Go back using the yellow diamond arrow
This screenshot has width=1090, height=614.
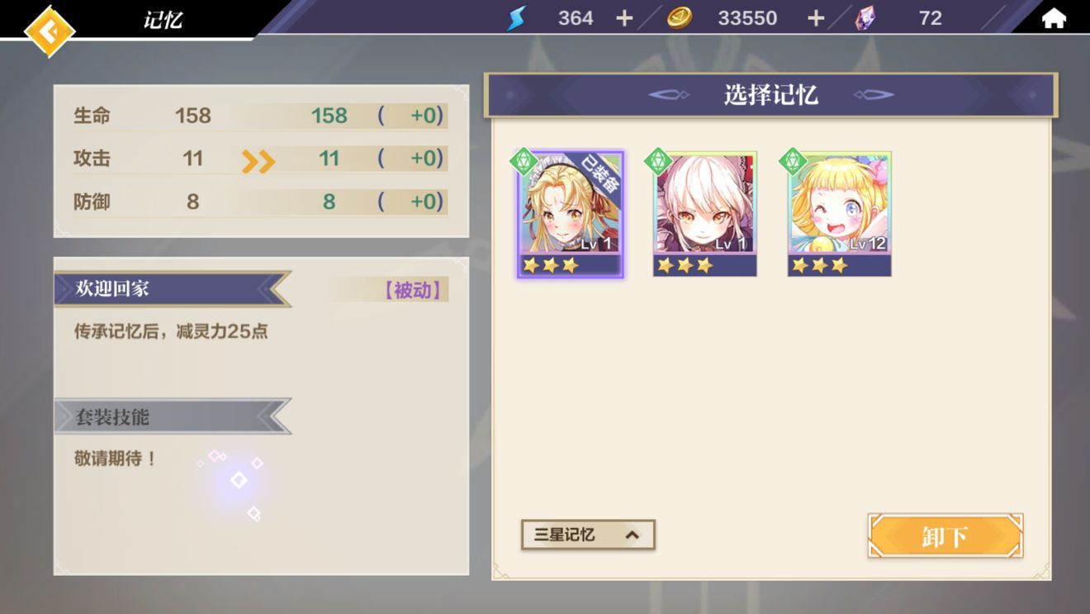click(x=49, y=31)
